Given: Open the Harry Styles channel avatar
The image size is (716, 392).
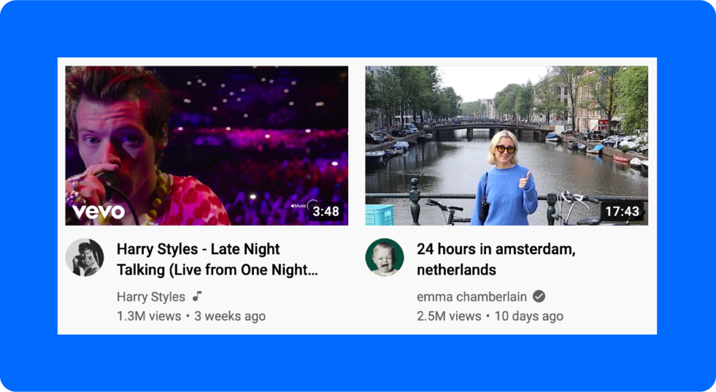Looking at the screenshot, I should coord(84,258).
